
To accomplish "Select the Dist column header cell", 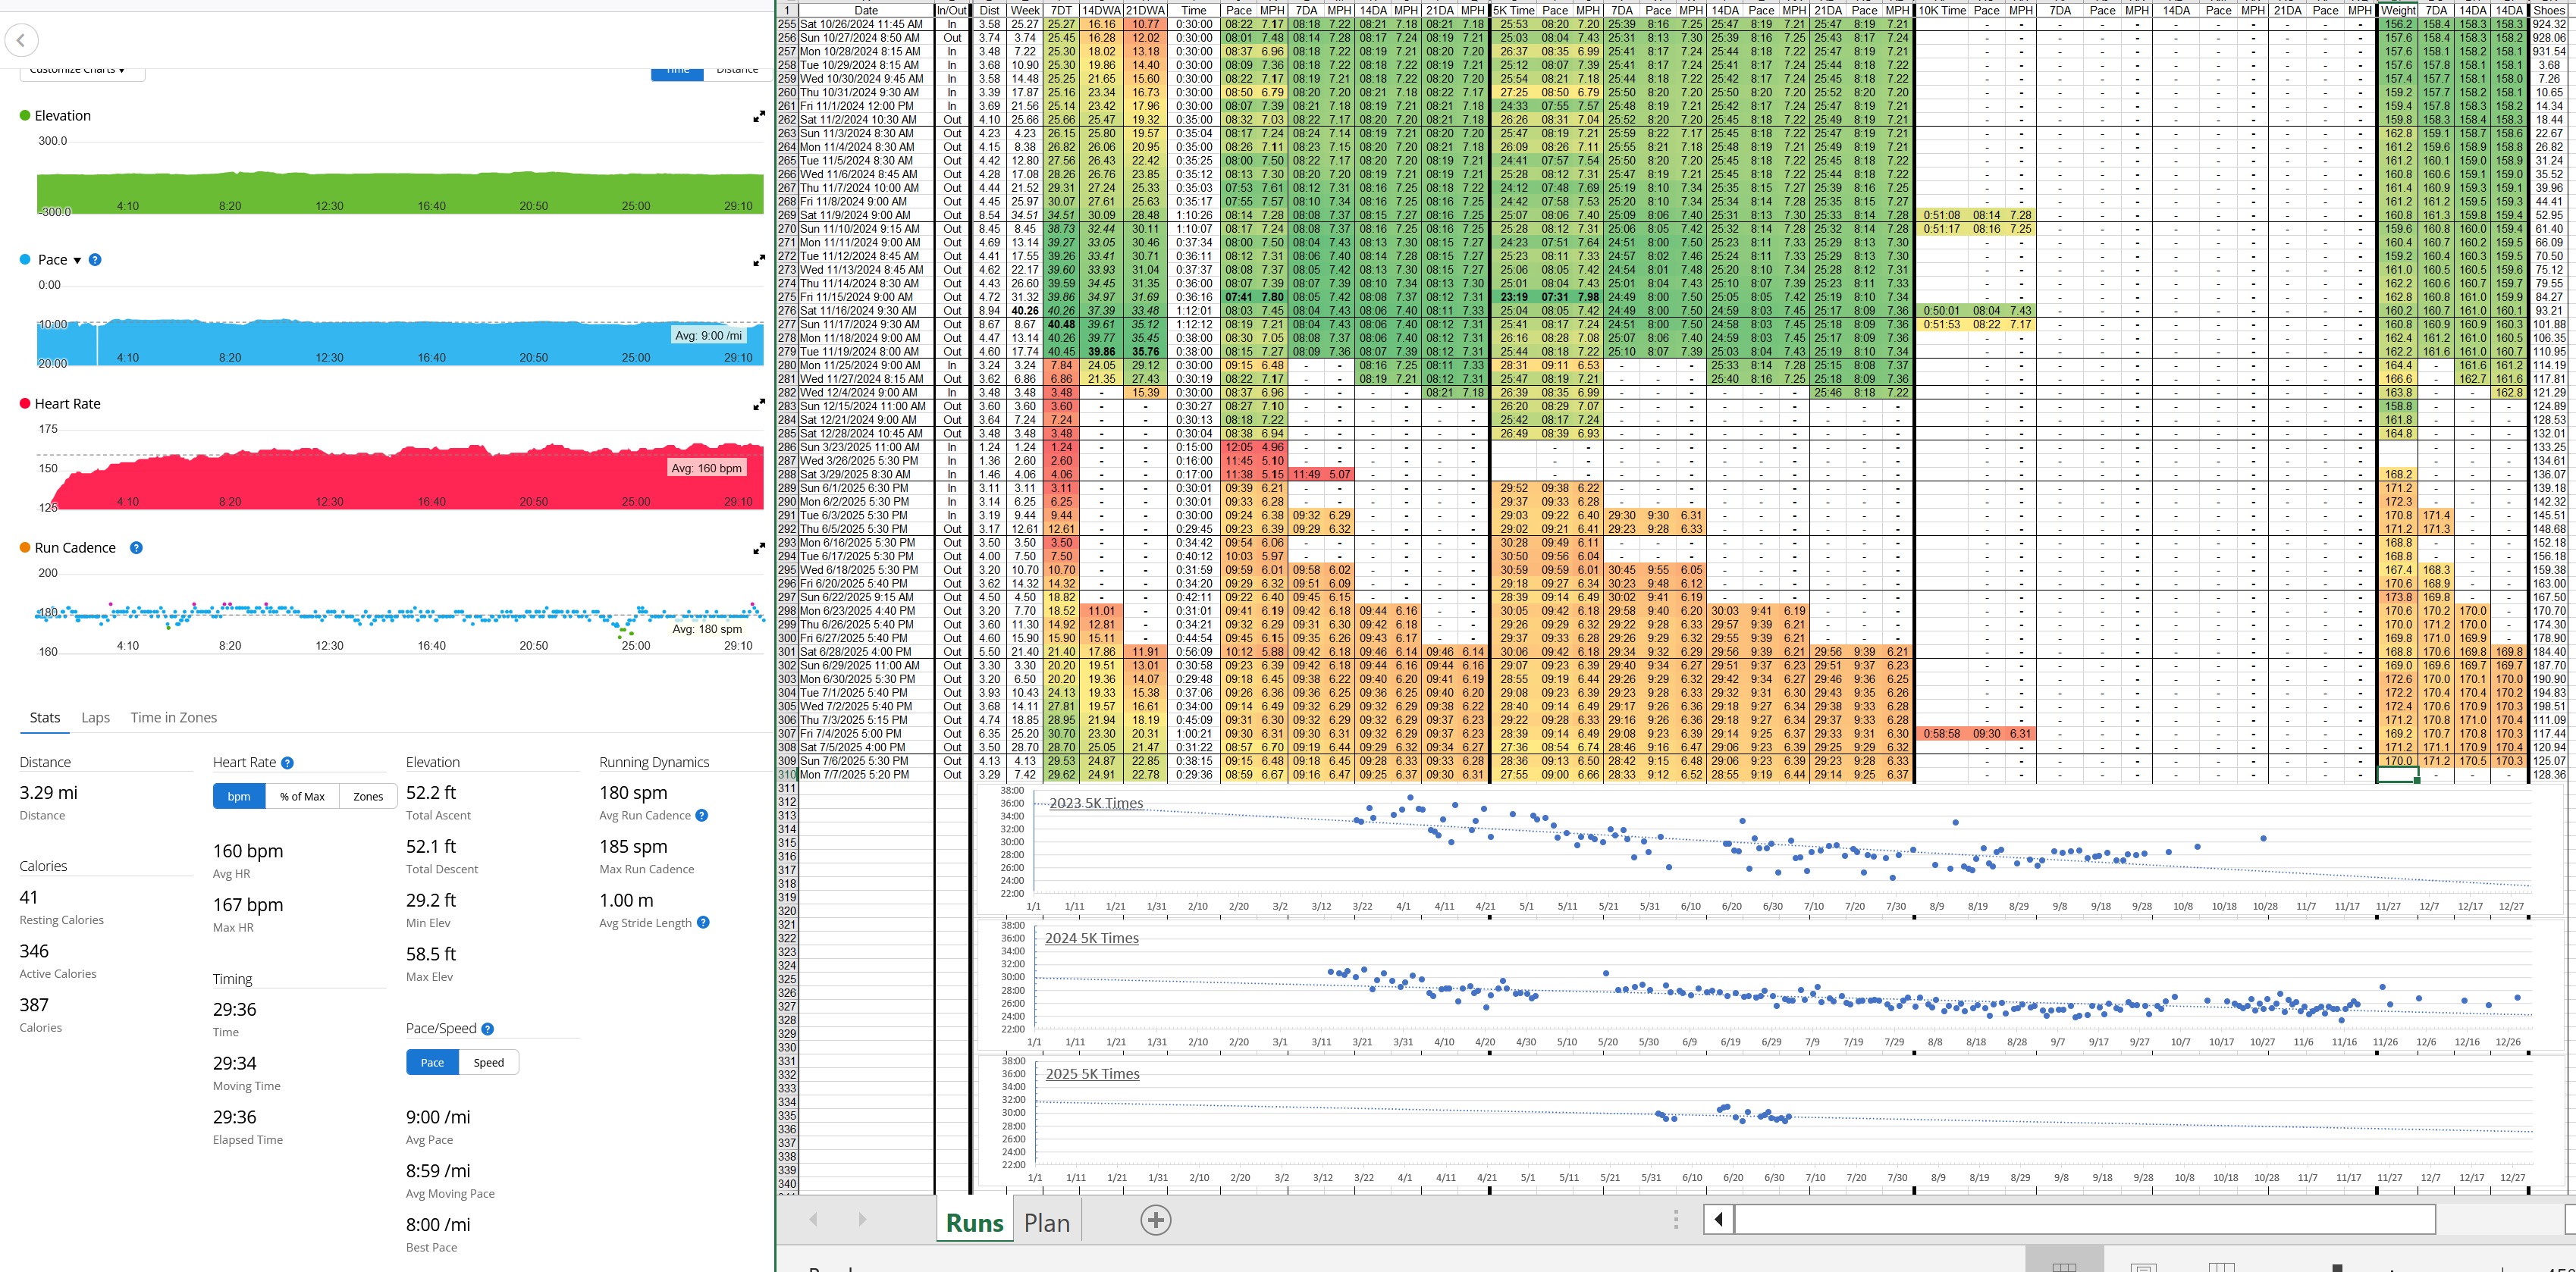I will (x=989, y=10).
